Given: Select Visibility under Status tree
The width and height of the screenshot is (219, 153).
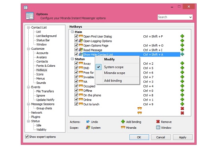Looking at the screenshot, I should coord(41,130).
